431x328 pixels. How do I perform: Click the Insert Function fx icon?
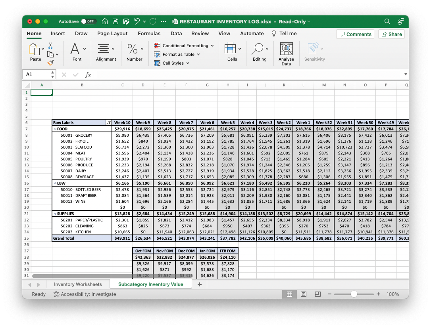(88, 74)
